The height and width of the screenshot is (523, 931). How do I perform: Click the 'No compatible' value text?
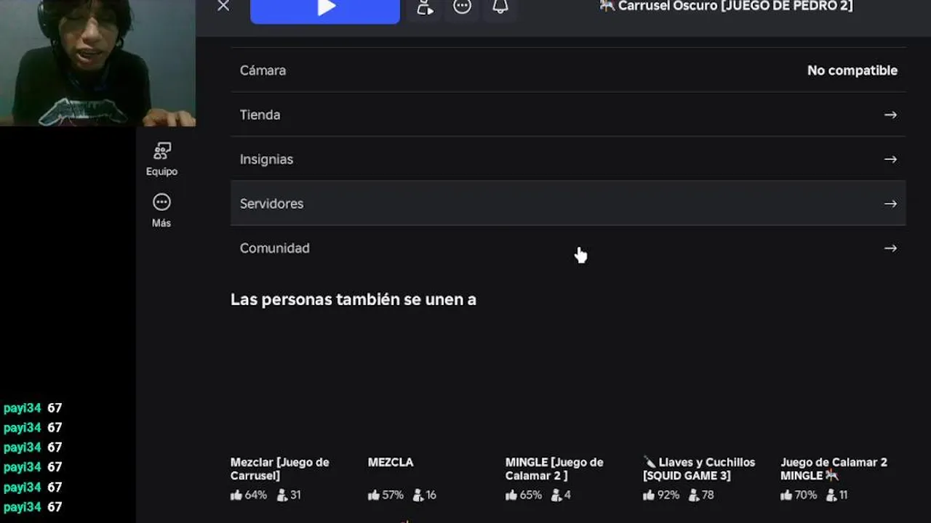tap(852, 70)
